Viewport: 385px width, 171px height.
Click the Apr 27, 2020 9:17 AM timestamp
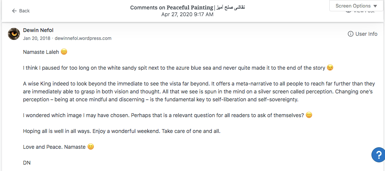point(187,14)
